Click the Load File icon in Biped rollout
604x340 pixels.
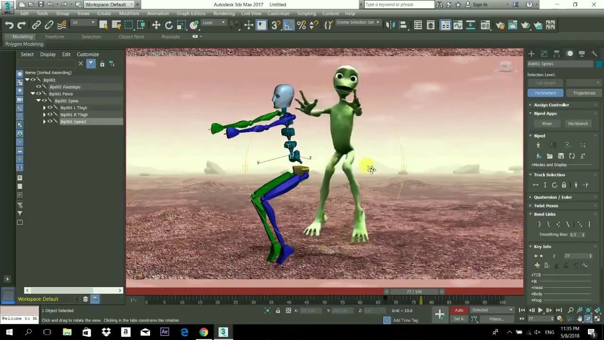(x=550, y=156)
